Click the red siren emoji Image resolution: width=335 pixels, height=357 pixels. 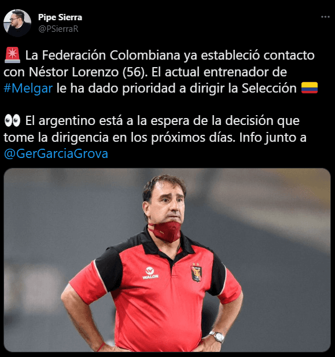point(12,56)
